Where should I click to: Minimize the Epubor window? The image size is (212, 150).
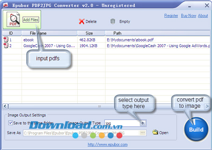(190, 6)
